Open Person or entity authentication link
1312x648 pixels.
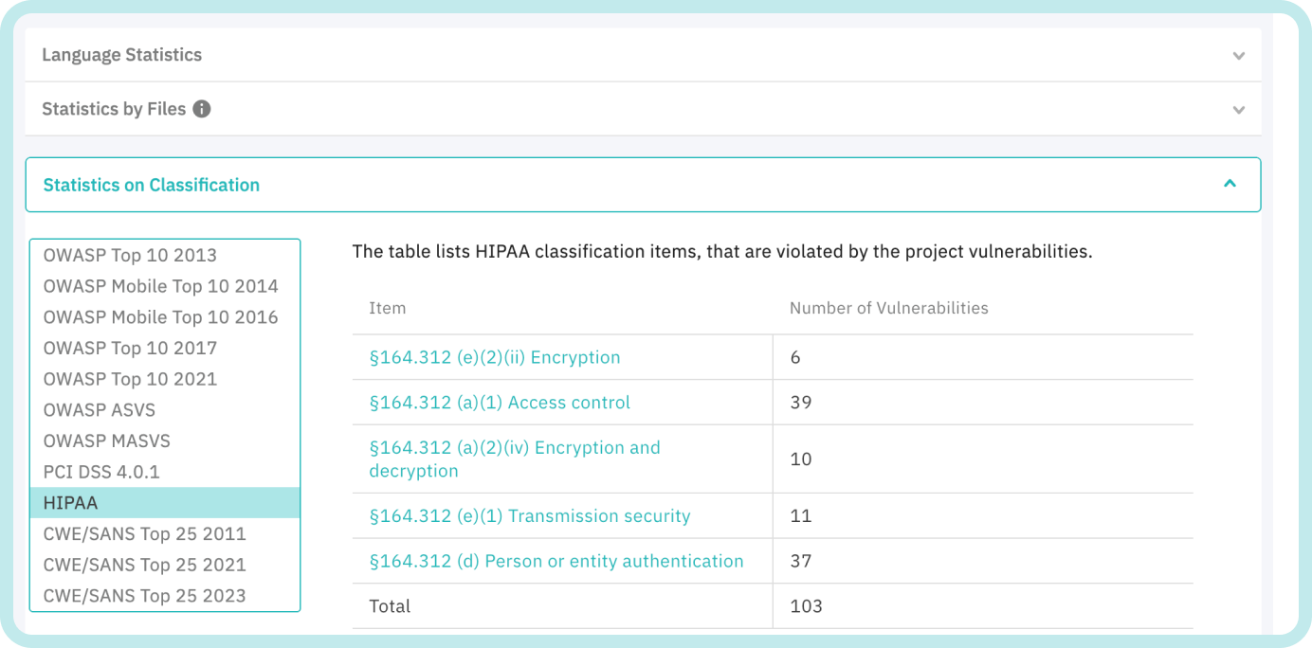(556, 561)
